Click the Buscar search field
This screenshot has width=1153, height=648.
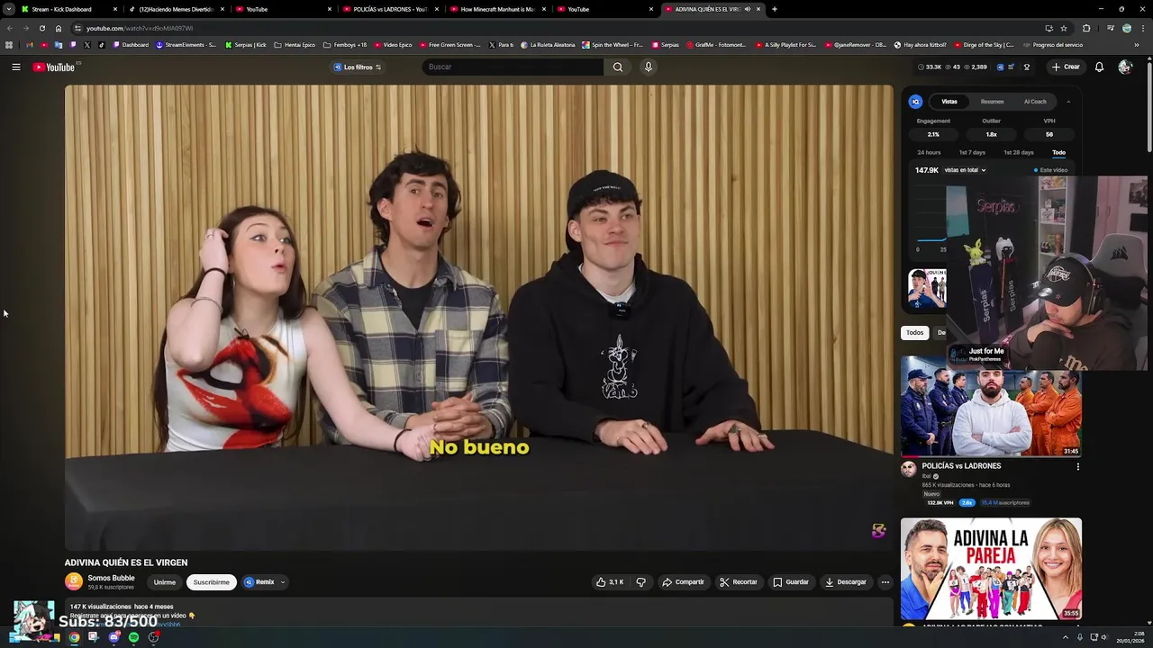pos(513,67)
